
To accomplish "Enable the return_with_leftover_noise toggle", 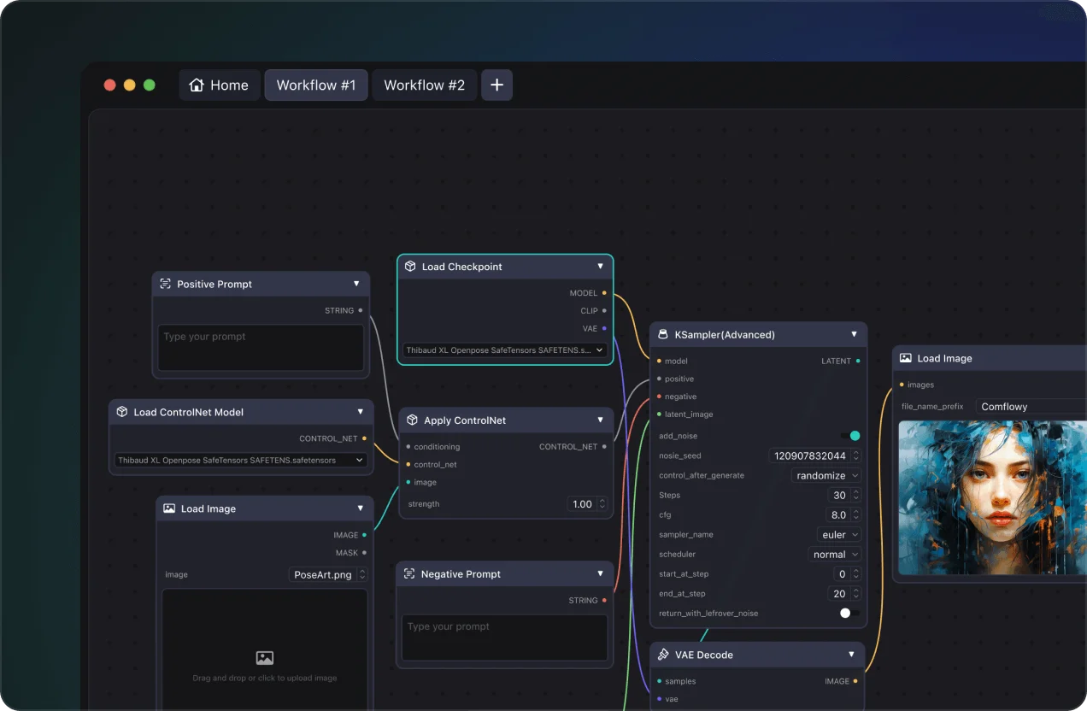I will 850,613.
